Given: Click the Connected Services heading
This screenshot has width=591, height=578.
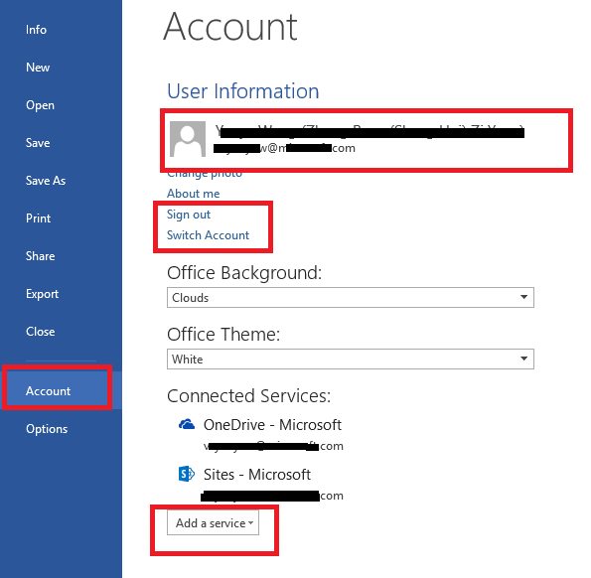Looking at the screenshot, I should pyautogui.click(x=248, y=395).
